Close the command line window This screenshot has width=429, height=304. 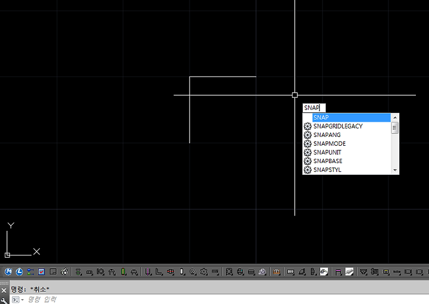point(4,290)
